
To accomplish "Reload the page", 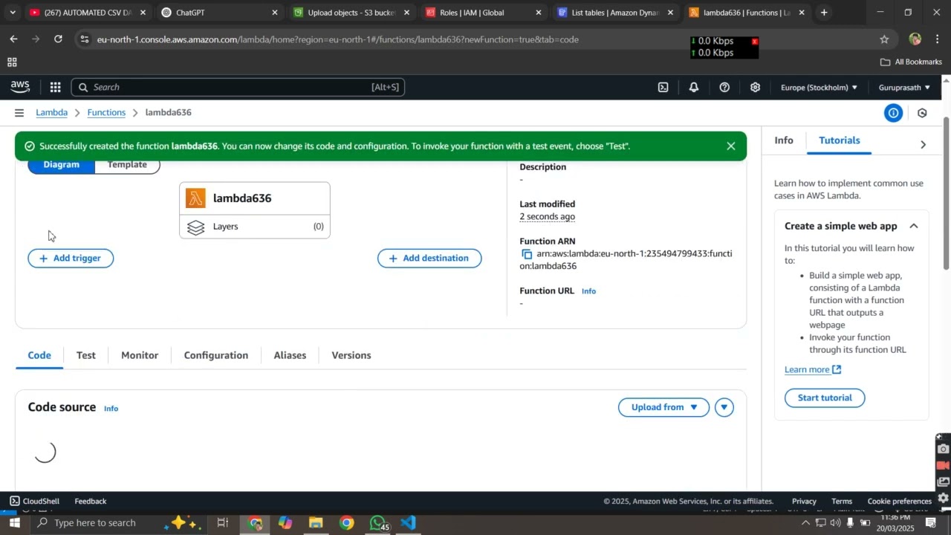I will (x=58, y=39).
